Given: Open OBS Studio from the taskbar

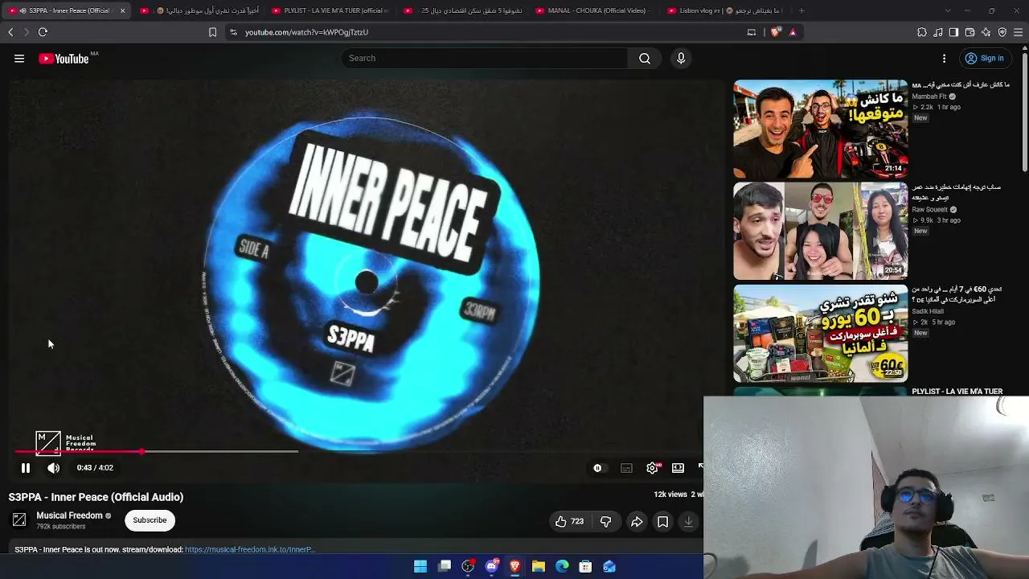Looking at the screenshot, I should point(468,567).
